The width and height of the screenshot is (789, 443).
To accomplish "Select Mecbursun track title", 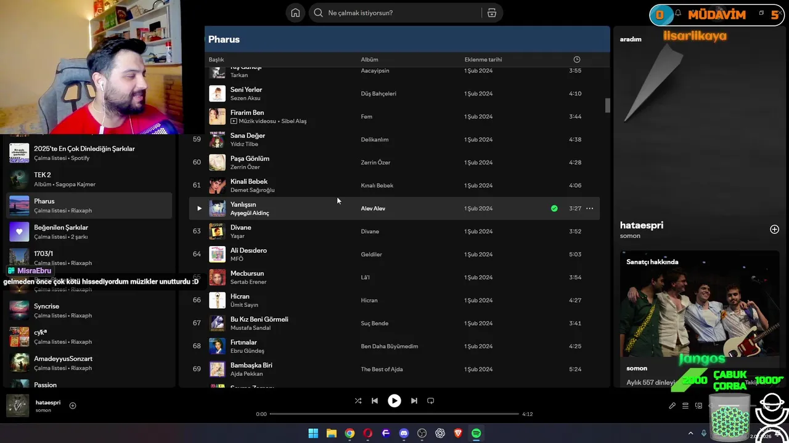I will pyautogui.click(x=247, y=273).
